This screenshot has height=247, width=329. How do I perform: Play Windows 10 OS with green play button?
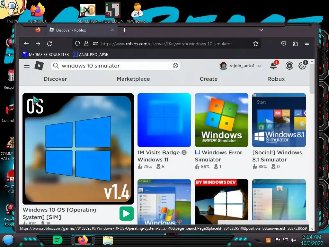[x=127, y=214]
